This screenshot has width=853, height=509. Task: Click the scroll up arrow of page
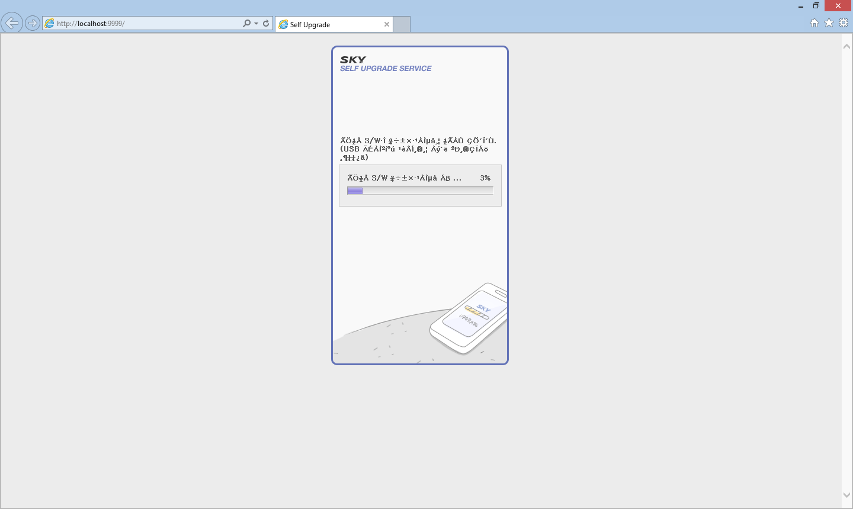pyautogui.click(x=846, y=46)
